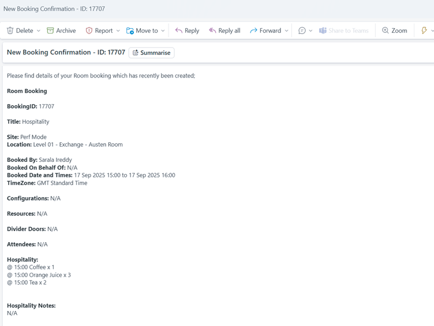Screen dimensions: 434x326
Task: Click the speech bubble icon
Action: (x=302, y=31)
